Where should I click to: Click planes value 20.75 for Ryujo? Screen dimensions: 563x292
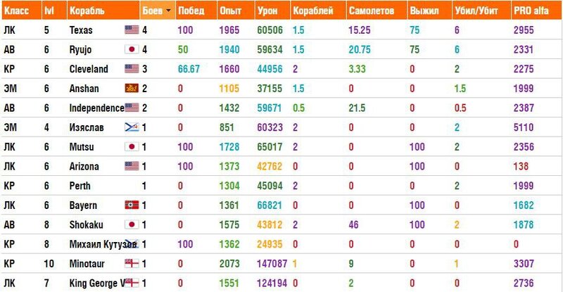point(360,49)
